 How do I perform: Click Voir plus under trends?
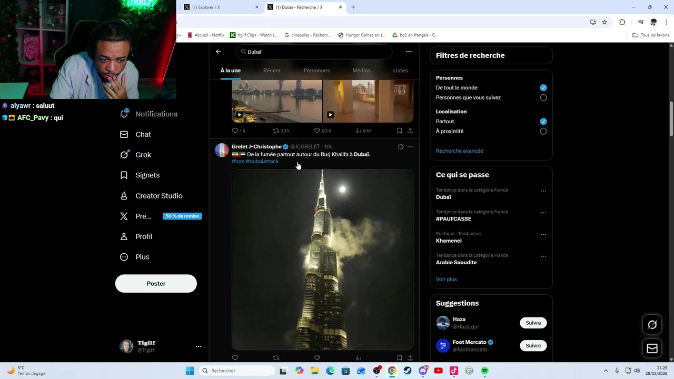tap(447, 280)
